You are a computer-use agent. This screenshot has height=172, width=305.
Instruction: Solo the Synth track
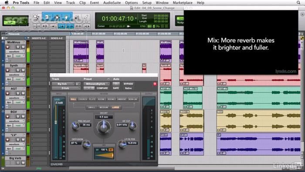[x=18, y=70]
